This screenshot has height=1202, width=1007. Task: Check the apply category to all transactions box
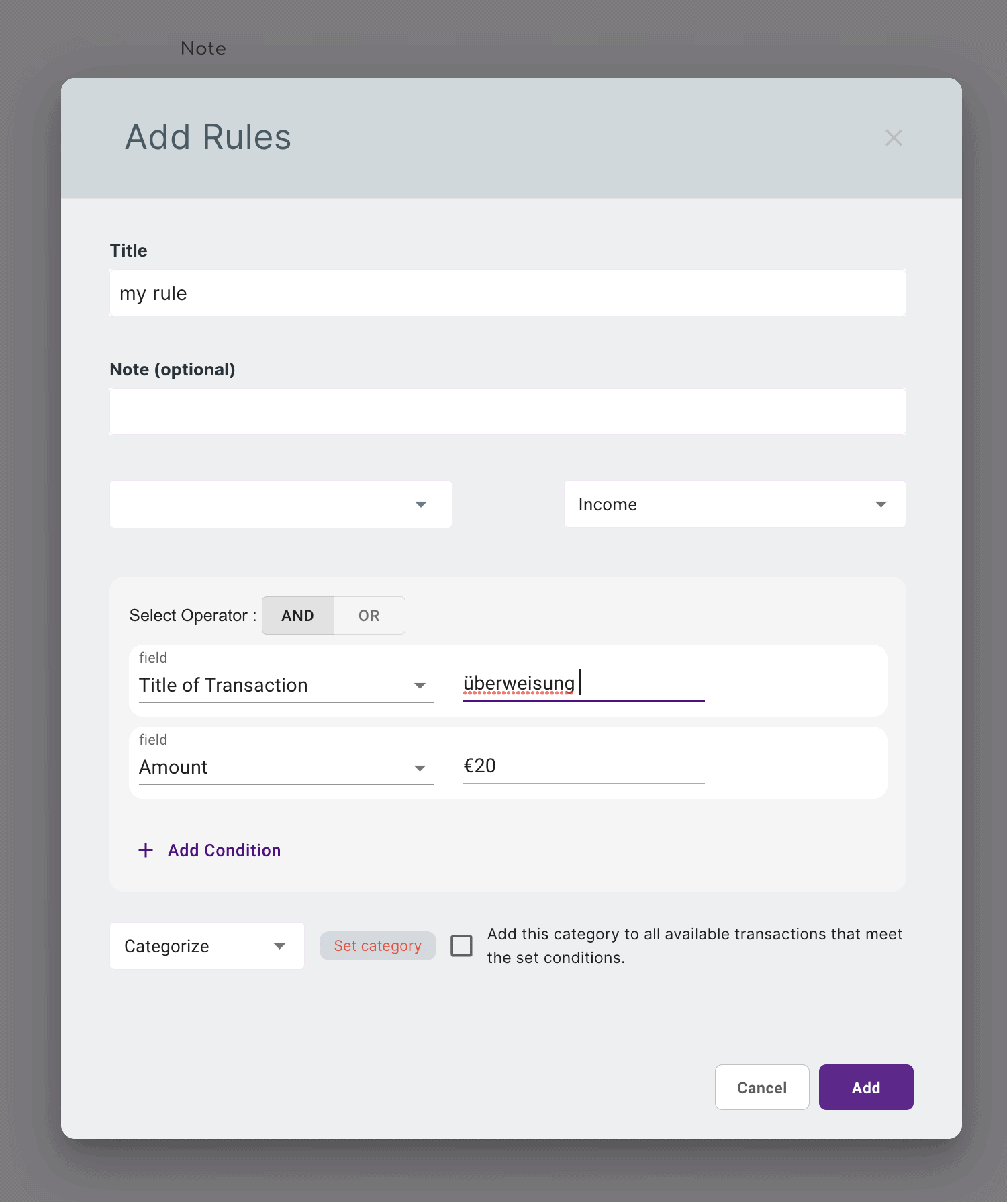point(461,945)
